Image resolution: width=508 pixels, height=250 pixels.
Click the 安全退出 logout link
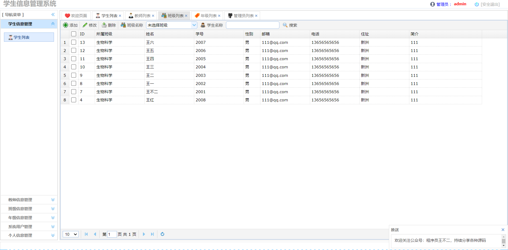490,4
